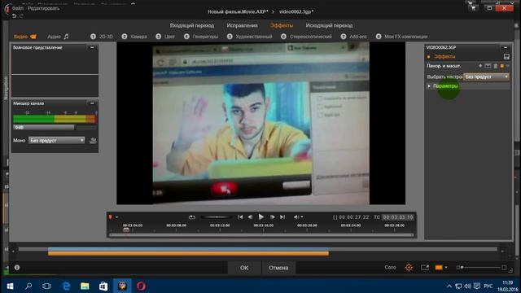Viewport: 521px width, 293px height.
Task: Click the info icon at bottom left
Action: click(17, 268)
